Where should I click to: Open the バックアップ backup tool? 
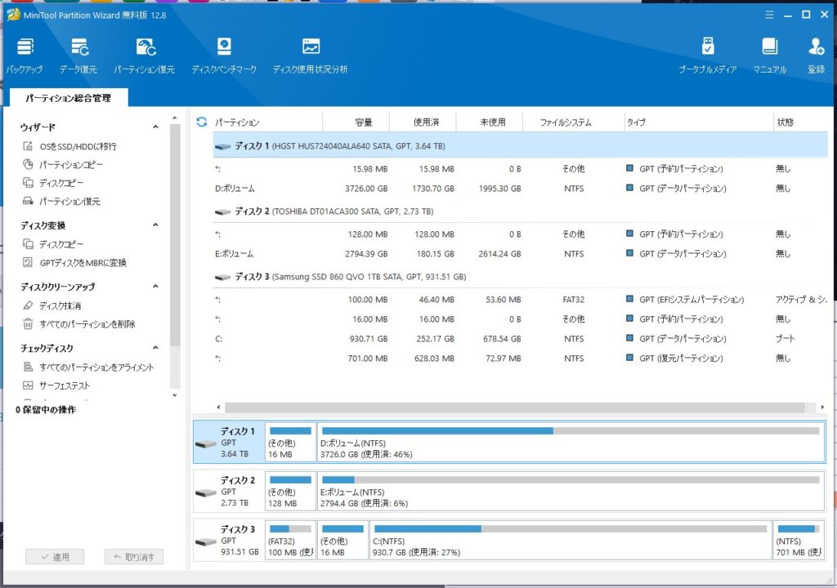pyautogui.click(x=25, y=55)
